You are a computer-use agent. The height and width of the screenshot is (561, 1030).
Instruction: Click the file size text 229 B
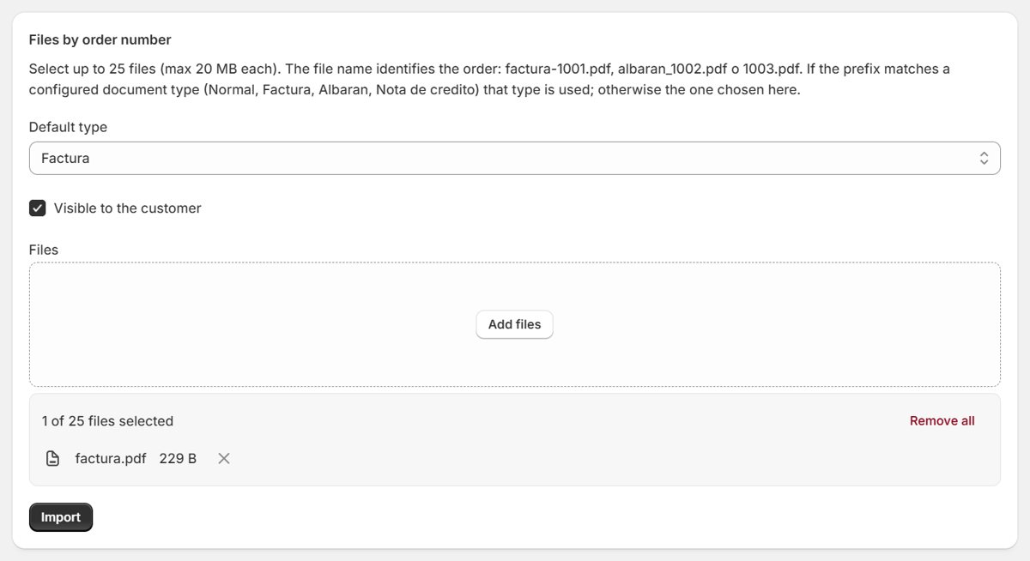(178, 458)
